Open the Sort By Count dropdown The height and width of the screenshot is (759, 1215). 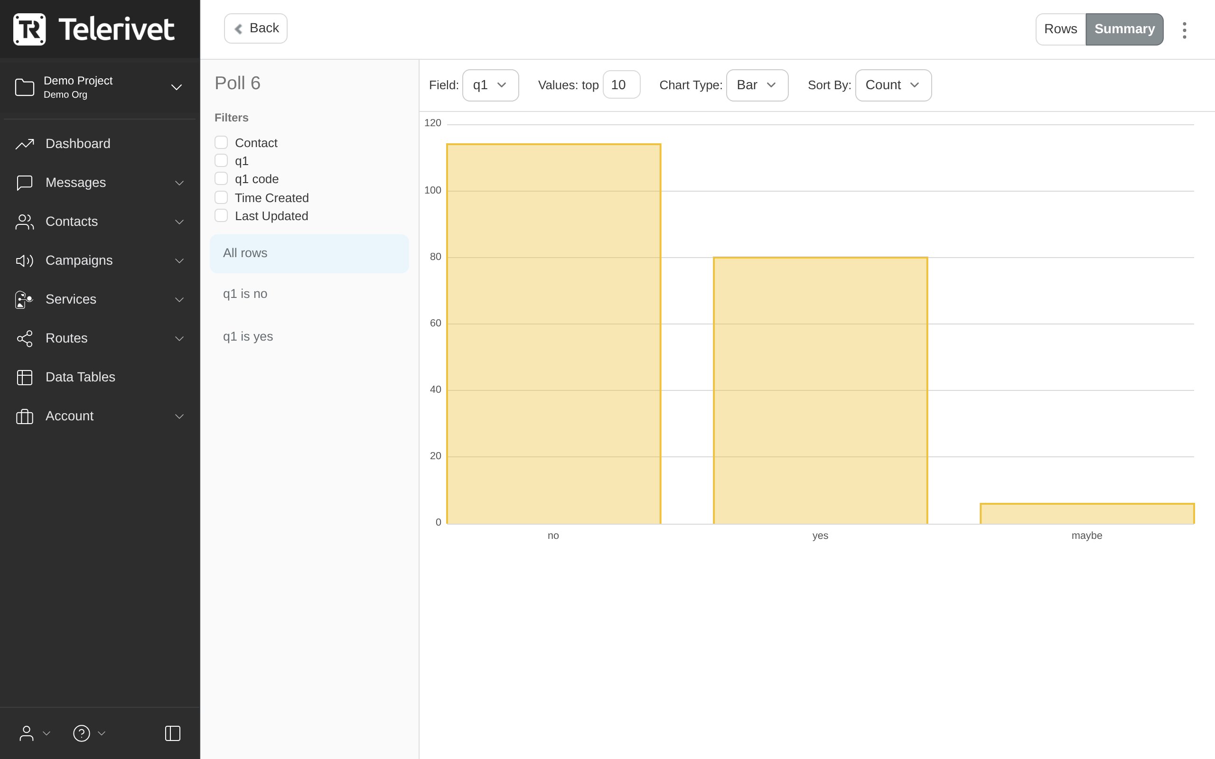pyautogui.click(x=893, y=85)
